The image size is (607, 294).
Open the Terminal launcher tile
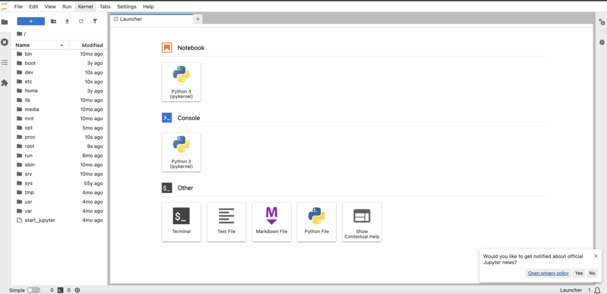pyautogui.click(x=181, y=221)
